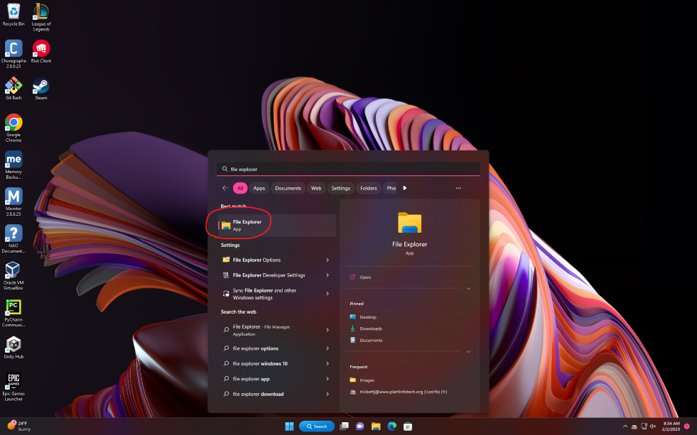Image resolution: width=697 pixels, height=435 pixels.
Task: Click the Windows Start button
Action: [x=289, y=426]
